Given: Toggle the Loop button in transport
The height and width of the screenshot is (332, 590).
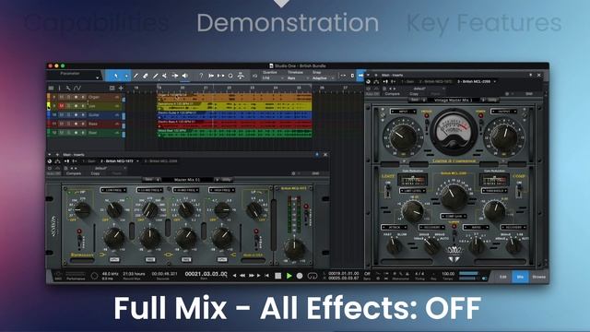Looking at the screenshot, I should [313, 276].
